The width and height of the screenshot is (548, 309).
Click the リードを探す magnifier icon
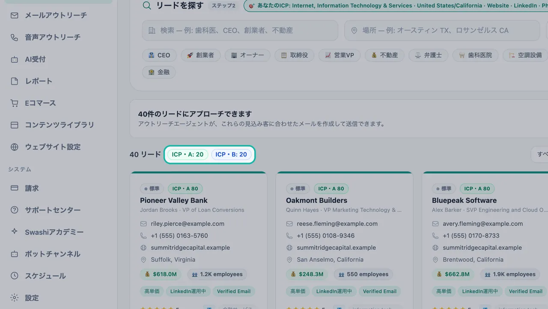click(147, 6)
